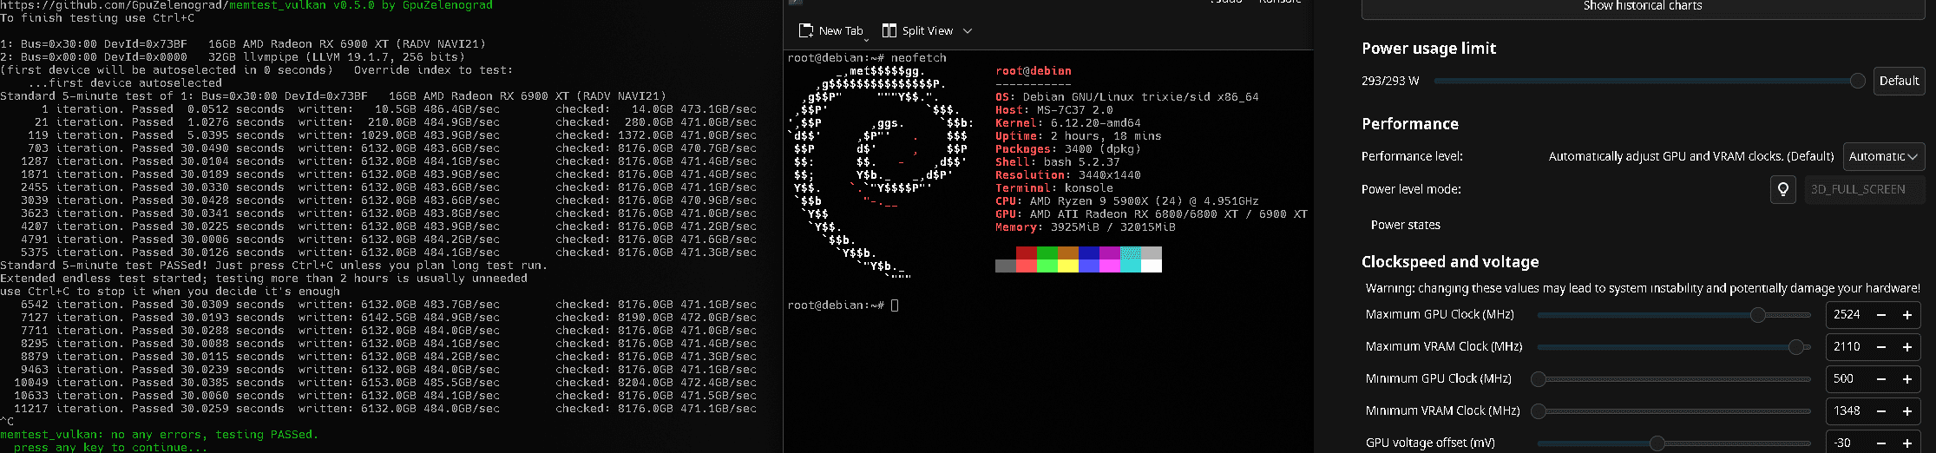The image size is (1936, 453).
Task: Increase GPU voltage offset with the plus button
Action: [1907, 443]
